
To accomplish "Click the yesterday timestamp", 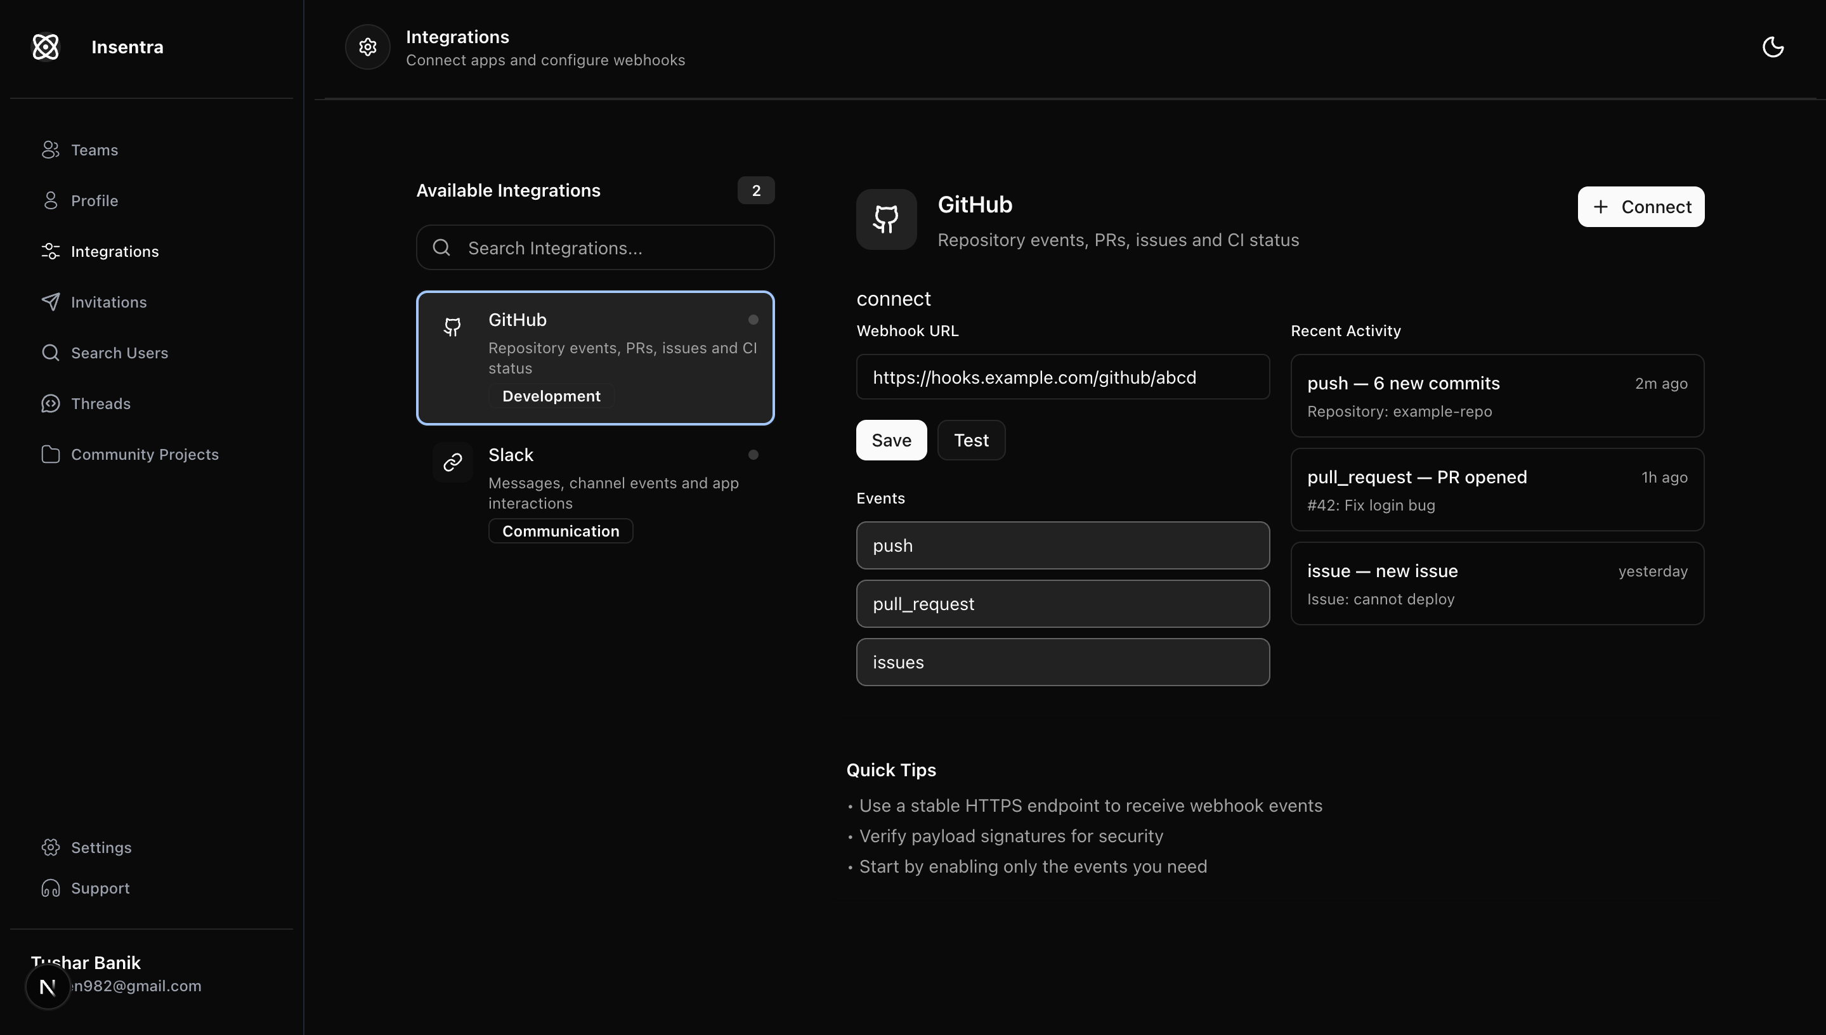I will point(1653,571).
